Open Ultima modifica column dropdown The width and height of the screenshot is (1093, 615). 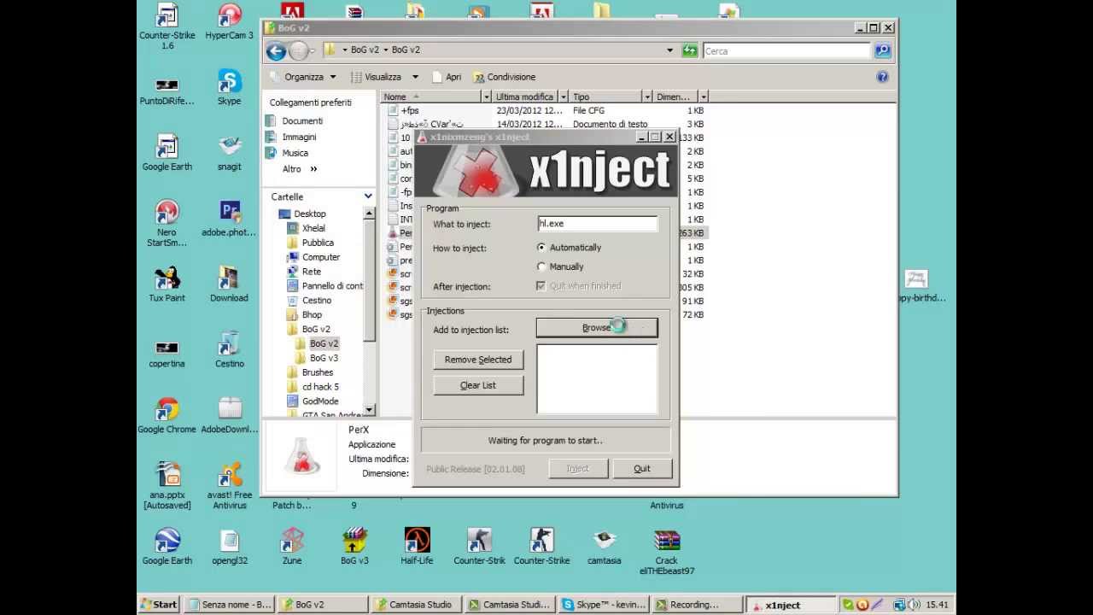point(563,97)
